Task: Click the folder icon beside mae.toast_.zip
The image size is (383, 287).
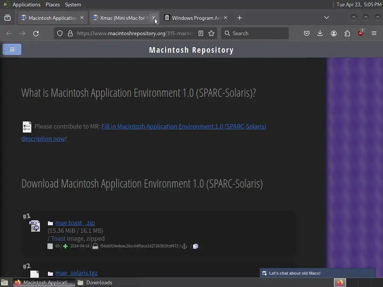Action: pyautogui.click(x=50, y=223)
